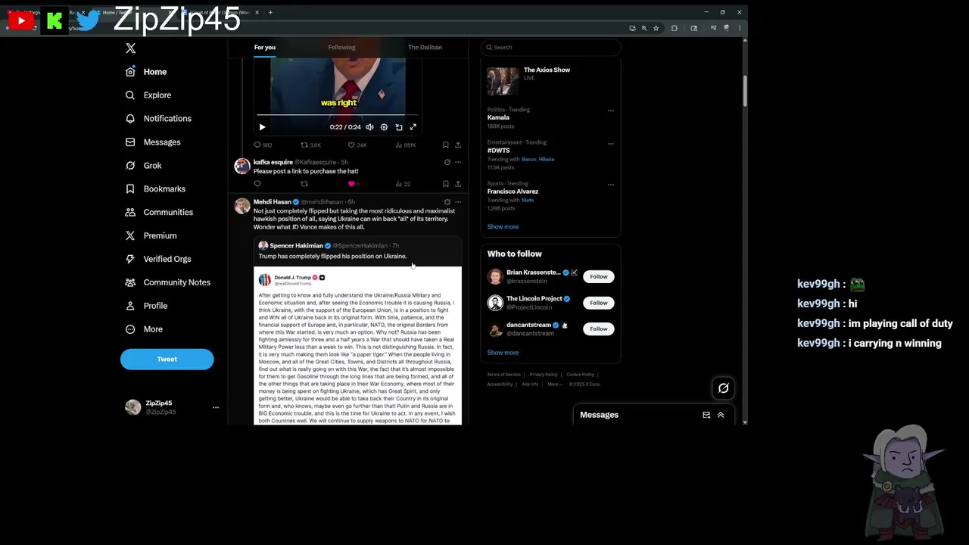
Task: Play the video in the top tweet
Action: 262,127
